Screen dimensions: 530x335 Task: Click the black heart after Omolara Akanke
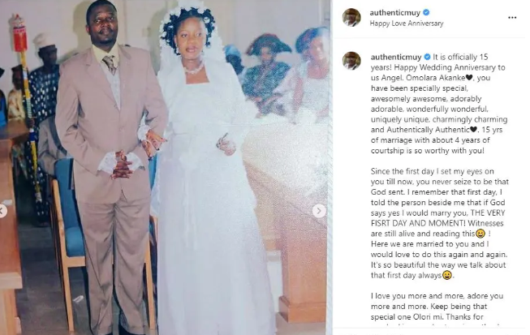pyautogui.click(x=469, y=78)
